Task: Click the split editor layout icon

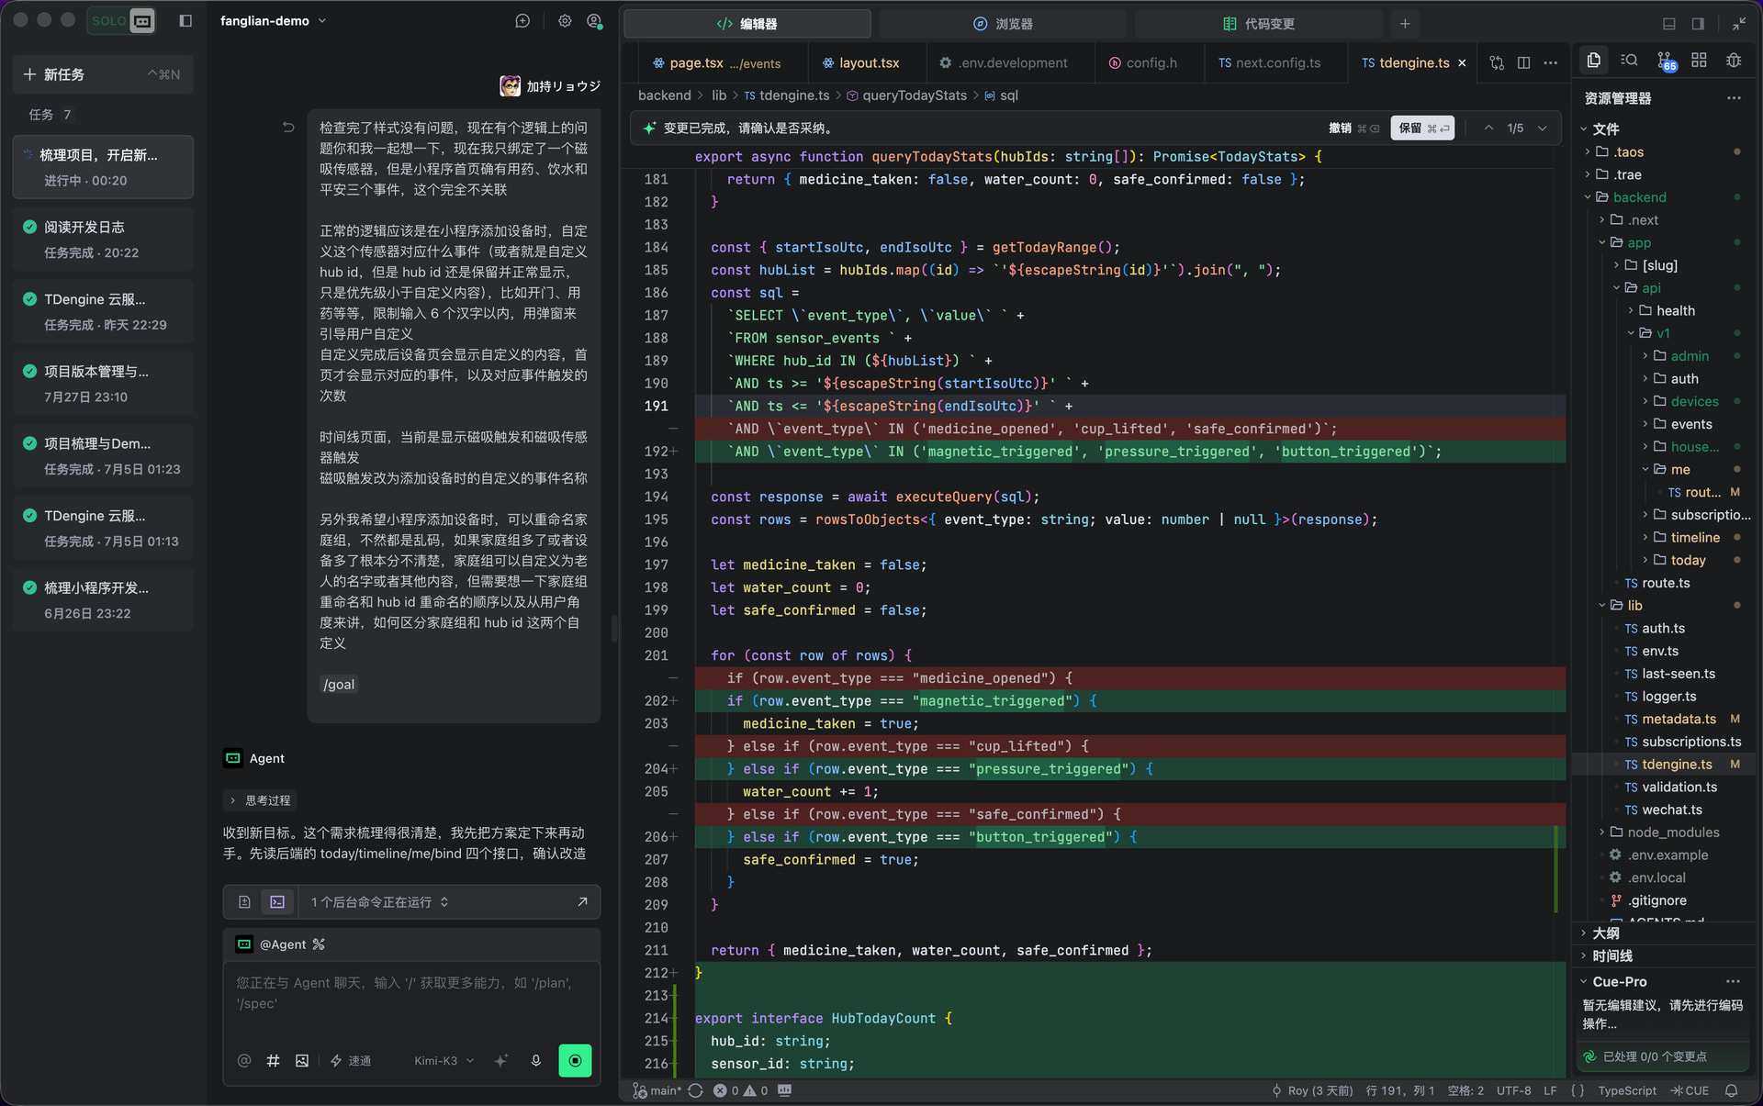Action: [1523, 62]
